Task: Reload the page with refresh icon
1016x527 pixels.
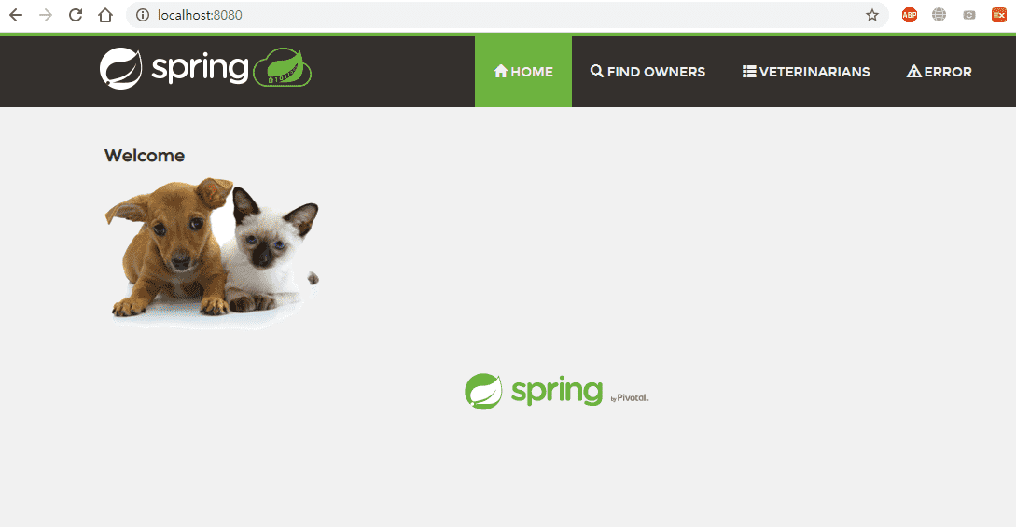Action: [x=76, y=15]
